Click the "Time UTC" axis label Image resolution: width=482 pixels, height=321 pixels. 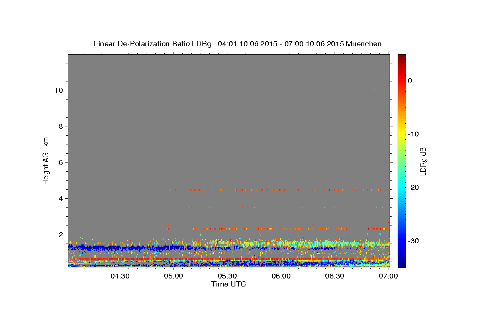click(229, 284)
